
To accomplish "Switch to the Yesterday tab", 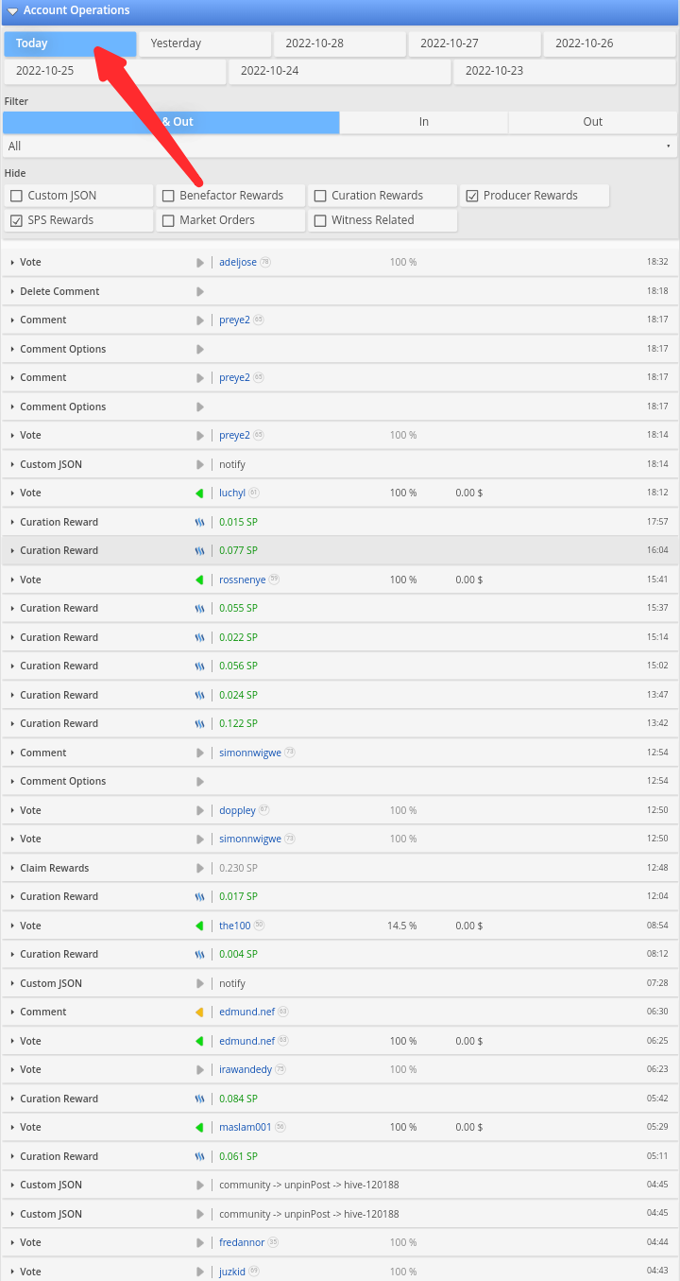I will [x=205, y=43].
